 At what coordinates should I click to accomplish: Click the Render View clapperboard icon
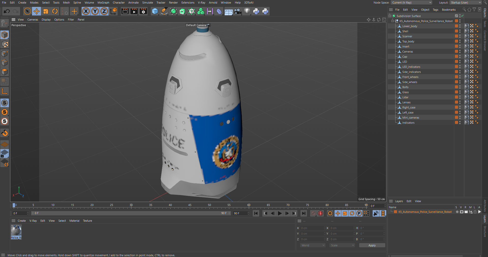tap(125, 11)
